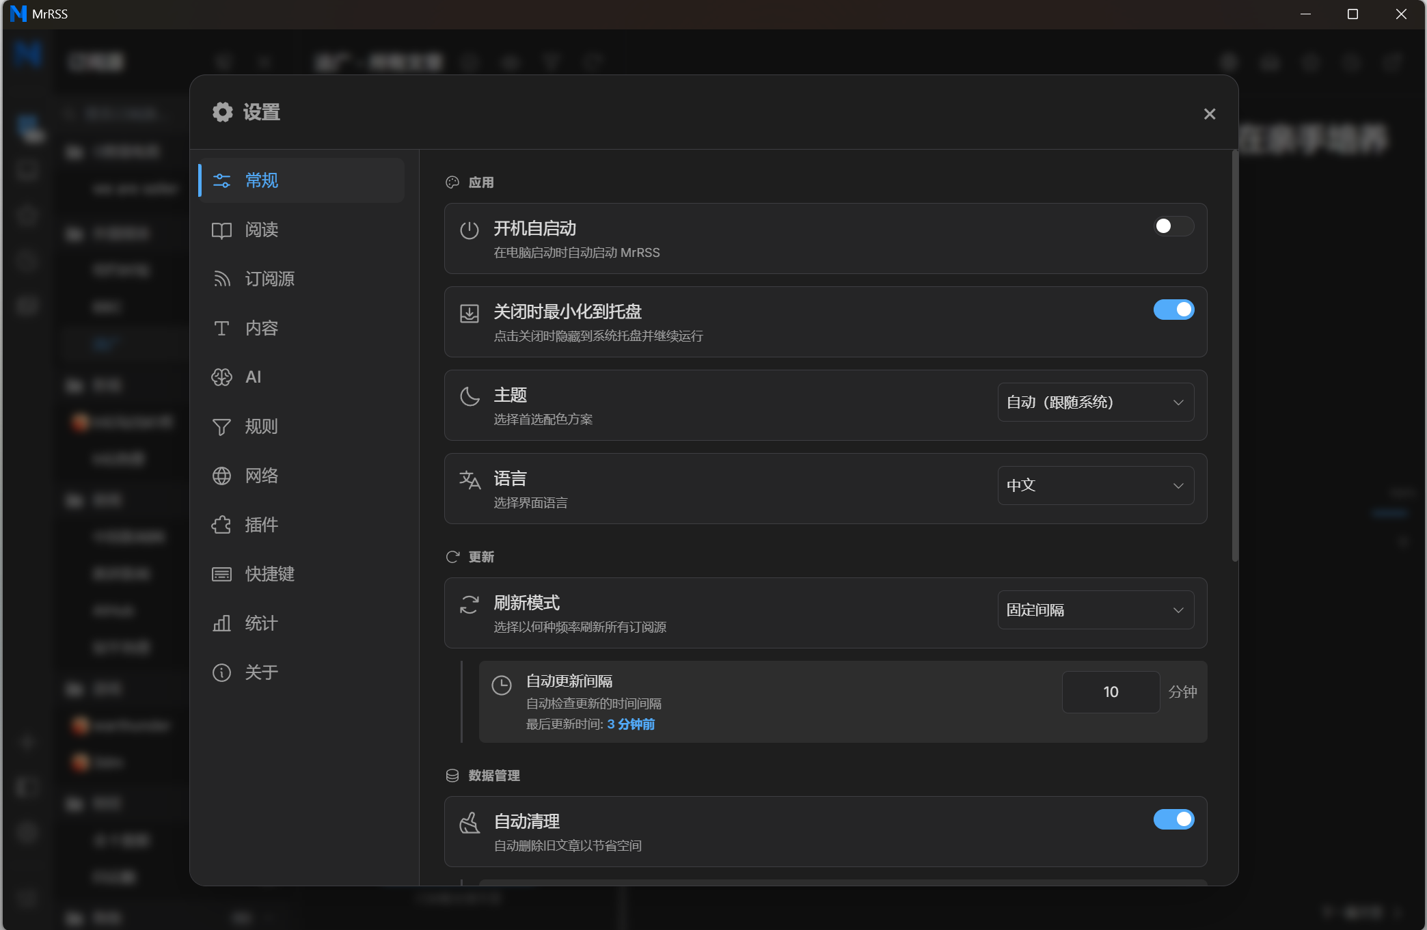
Task: Click the 语言 setting title
Action: pyautogui.click(x=511, y=478)
